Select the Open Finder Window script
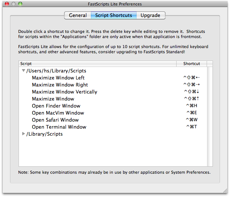Image resolution: width=230 pixels, height=197 pixels. coord(55,106)
